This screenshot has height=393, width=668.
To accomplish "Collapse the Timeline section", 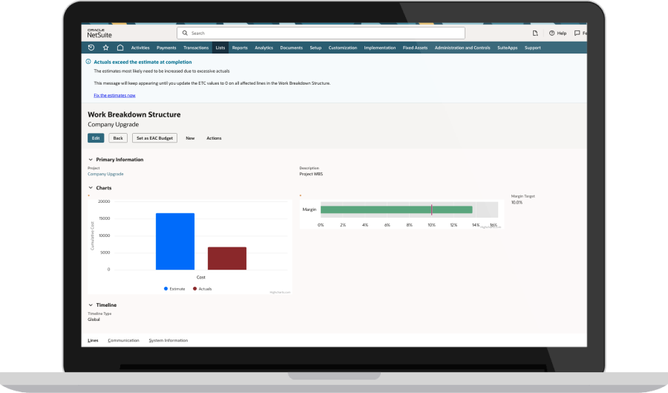I will pos(91,305).
